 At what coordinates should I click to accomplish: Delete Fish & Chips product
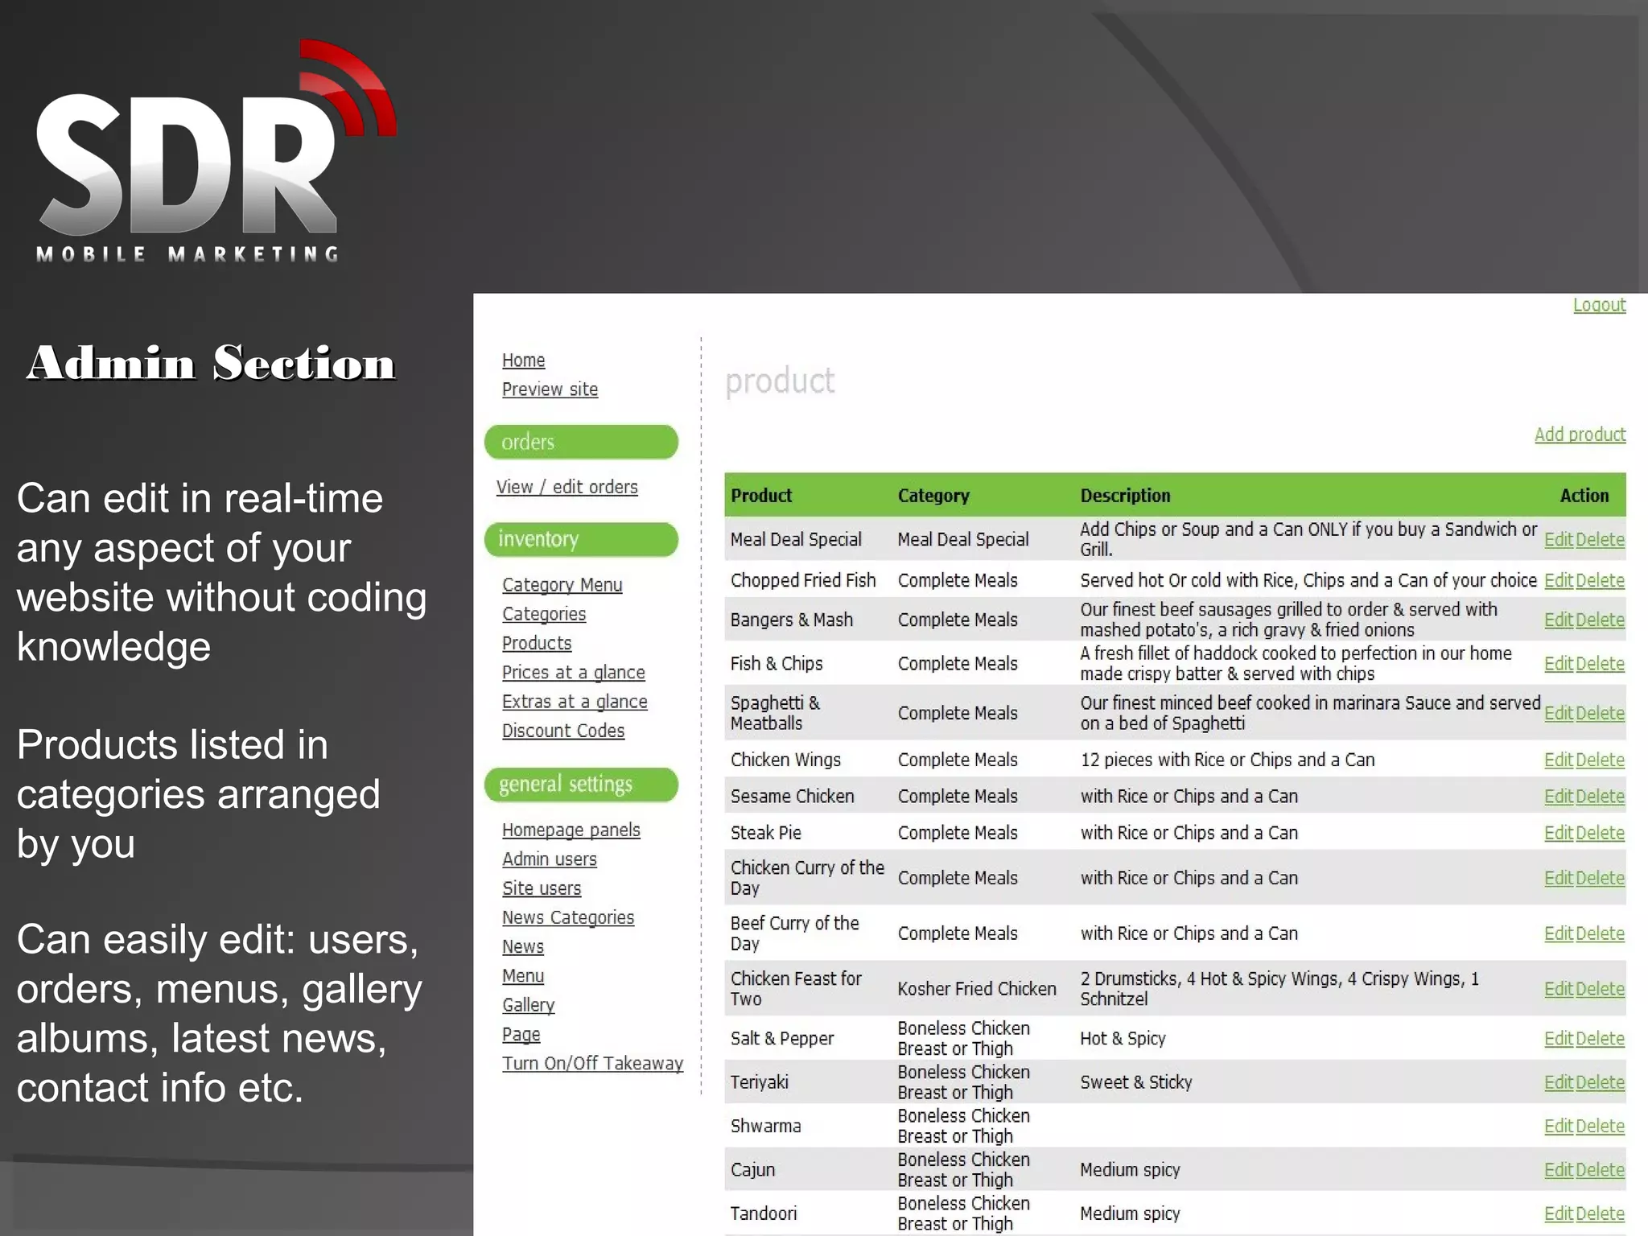[x=1600, y=664]
